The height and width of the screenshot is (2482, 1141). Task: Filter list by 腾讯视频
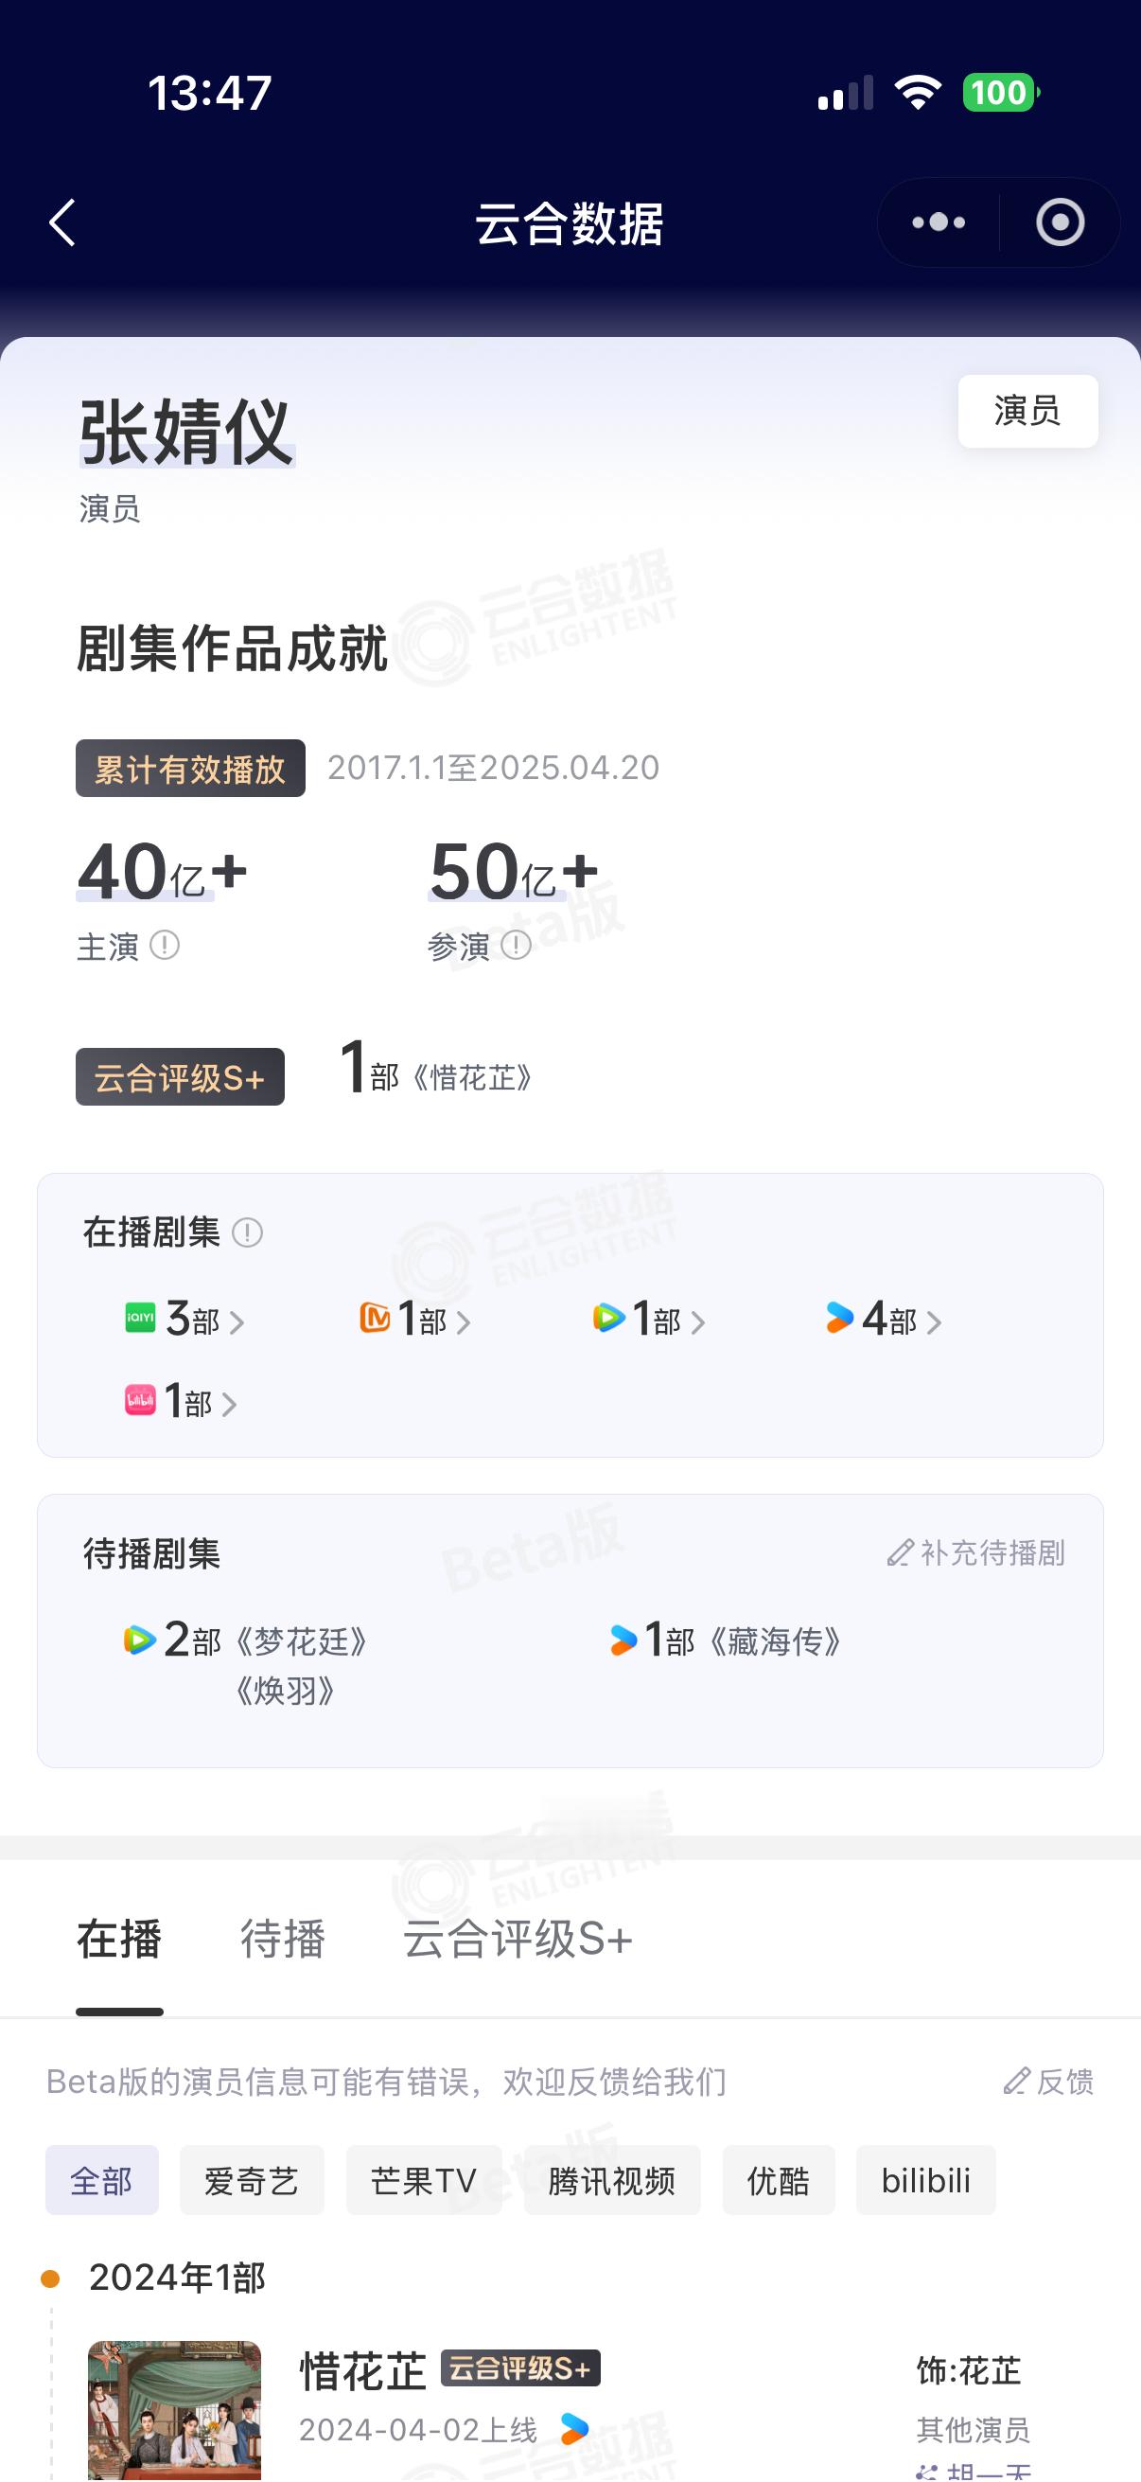coord(611,2180)
